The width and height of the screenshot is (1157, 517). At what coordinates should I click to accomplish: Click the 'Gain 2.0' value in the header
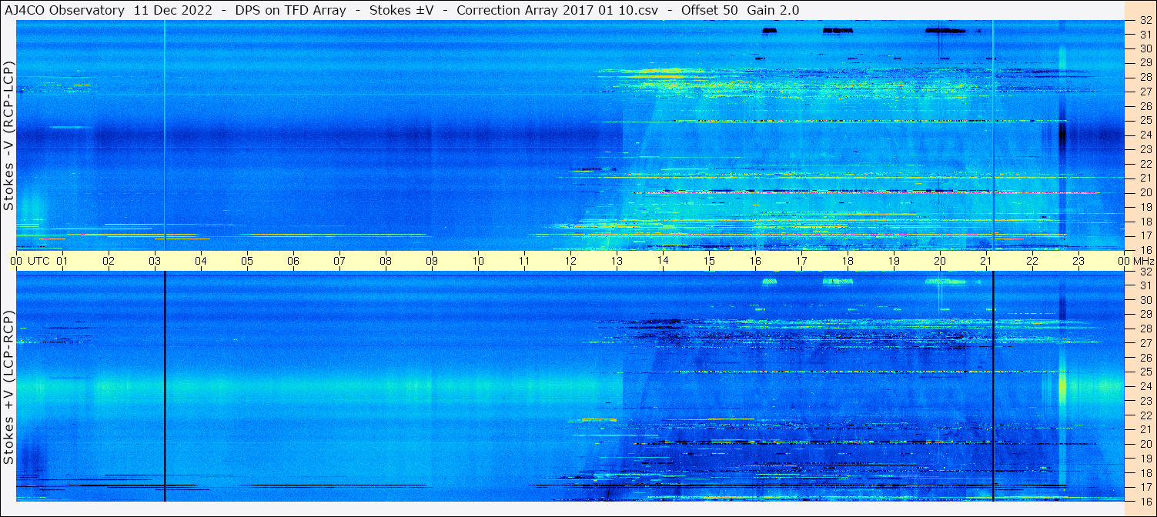pyautogui.click(x=773, y=10)
